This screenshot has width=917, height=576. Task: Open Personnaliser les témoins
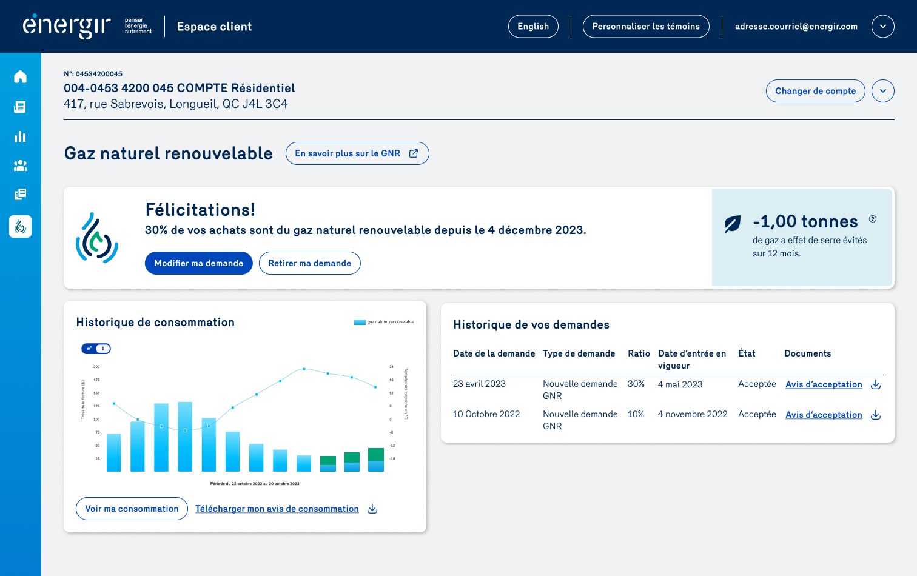click(646, 26)
